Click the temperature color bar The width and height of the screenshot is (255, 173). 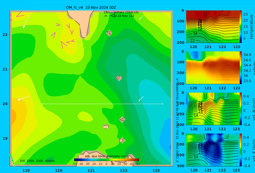coord(241,27)
